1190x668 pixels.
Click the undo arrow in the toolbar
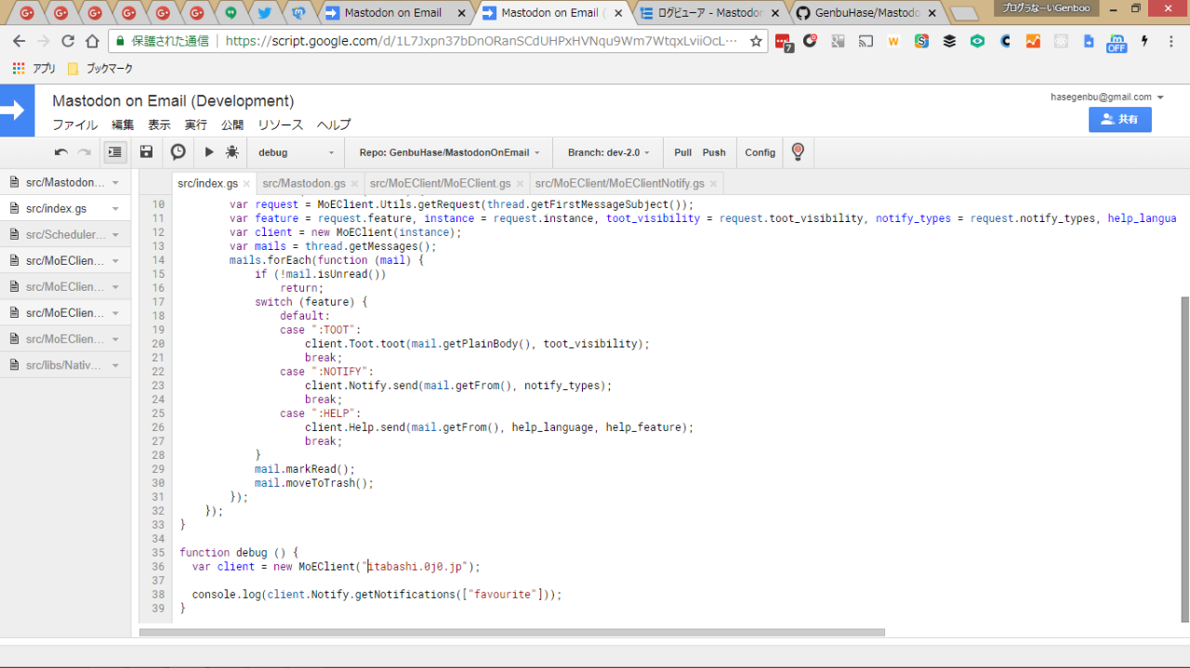[61, 152]
